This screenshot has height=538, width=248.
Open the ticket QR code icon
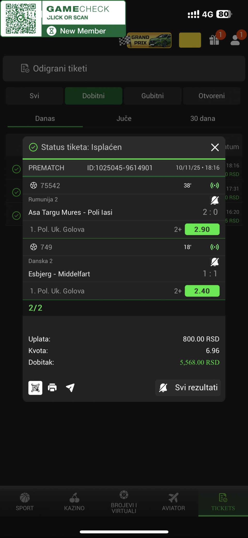35,388
